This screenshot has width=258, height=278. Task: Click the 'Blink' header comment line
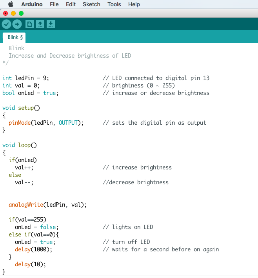16,48
